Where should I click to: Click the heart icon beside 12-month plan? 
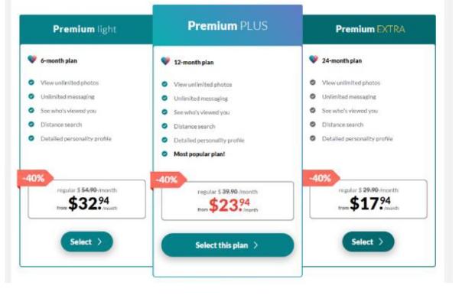click(165, 61)
